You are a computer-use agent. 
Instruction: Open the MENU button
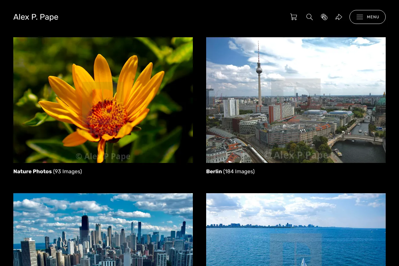(x=367, y=17)
